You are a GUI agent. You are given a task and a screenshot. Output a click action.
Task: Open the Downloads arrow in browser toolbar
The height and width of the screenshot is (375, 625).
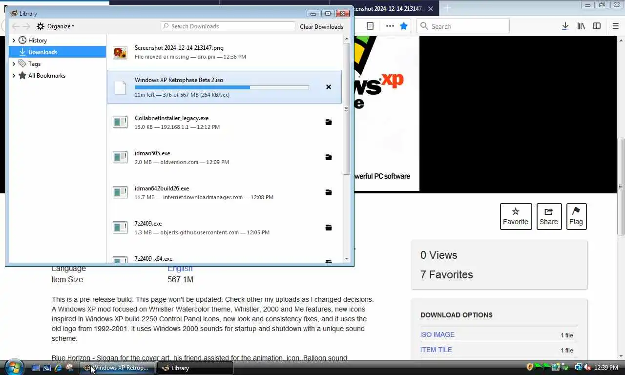565,26
